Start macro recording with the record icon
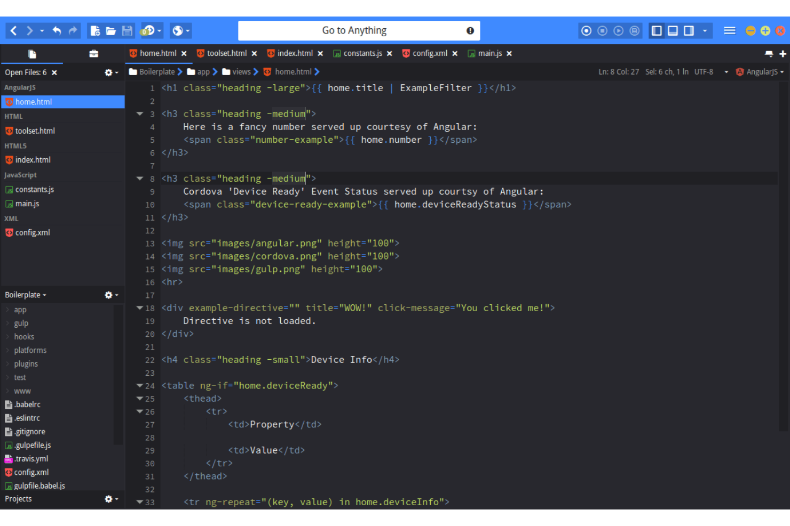This screenshot has height=526, width=790. coord(586,31)
